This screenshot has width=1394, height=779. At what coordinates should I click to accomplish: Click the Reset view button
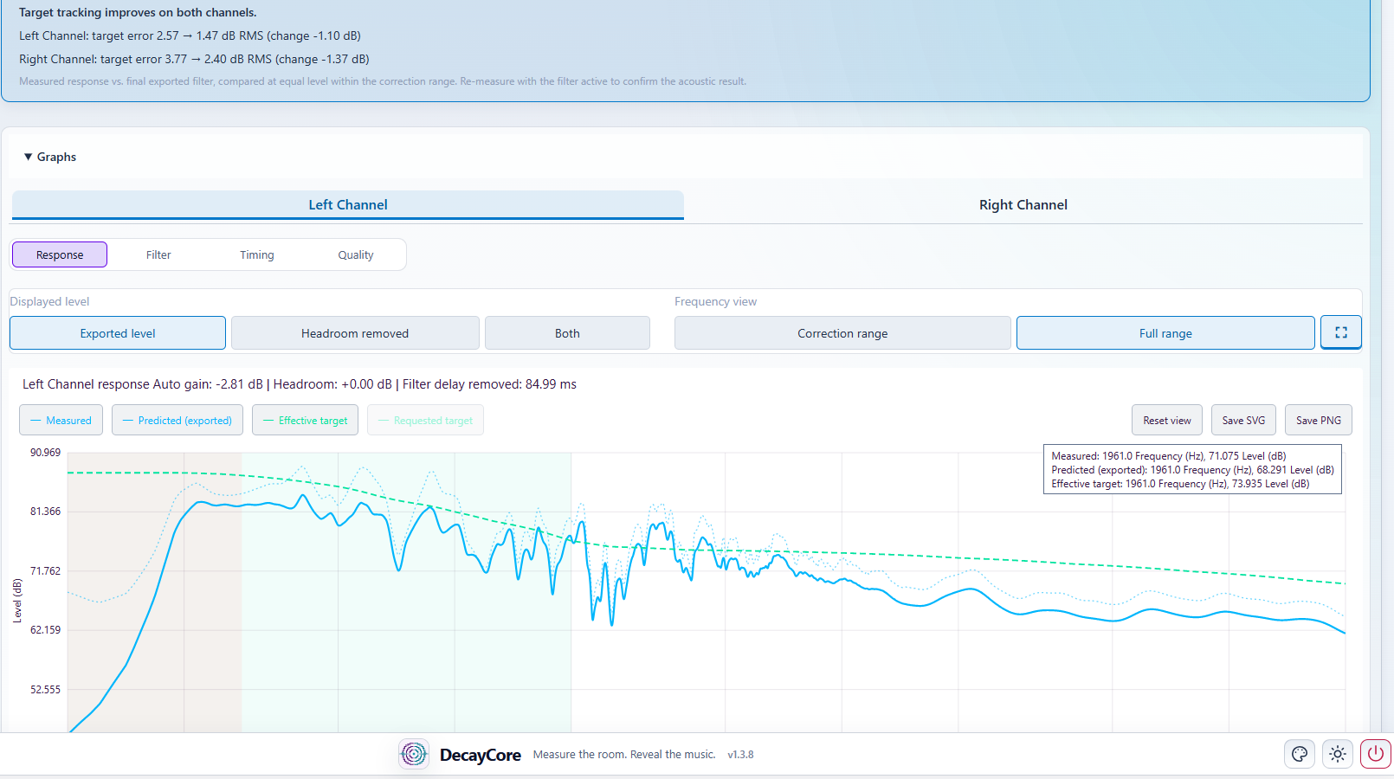tap(1166, 421)
